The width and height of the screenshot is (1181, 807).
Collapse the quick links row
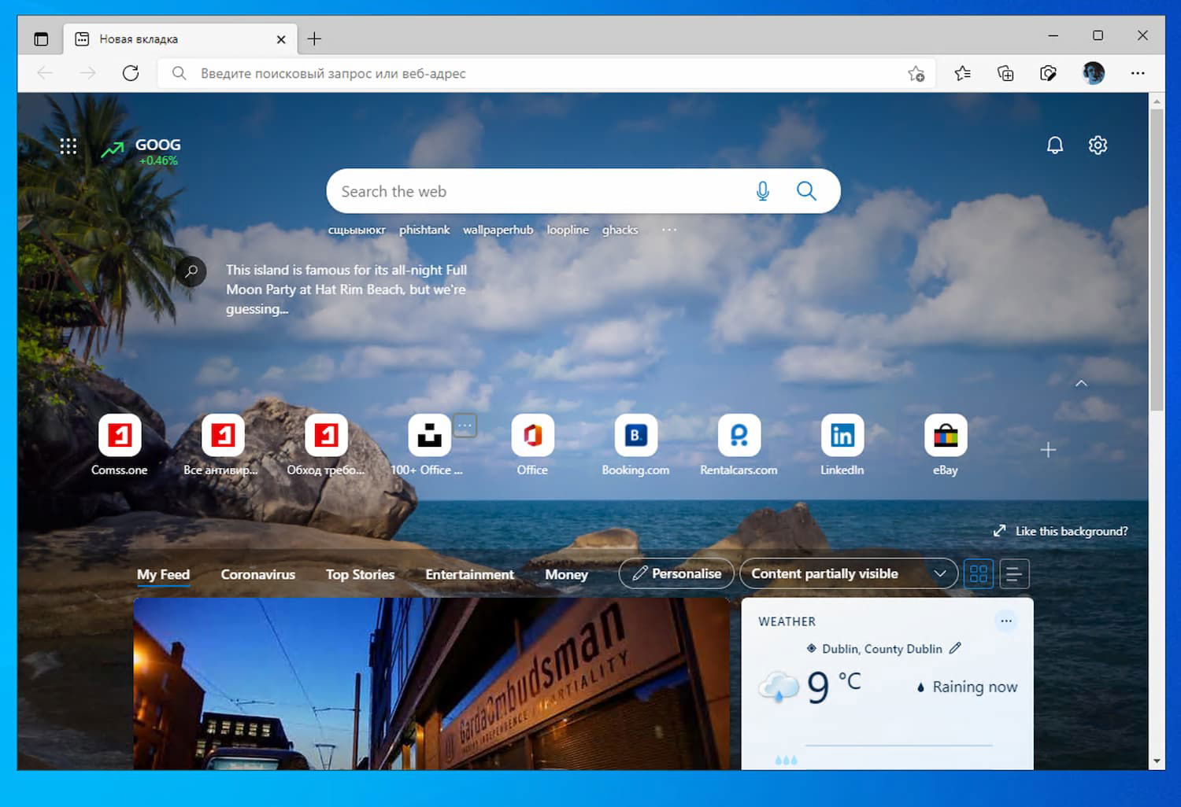1082,383
